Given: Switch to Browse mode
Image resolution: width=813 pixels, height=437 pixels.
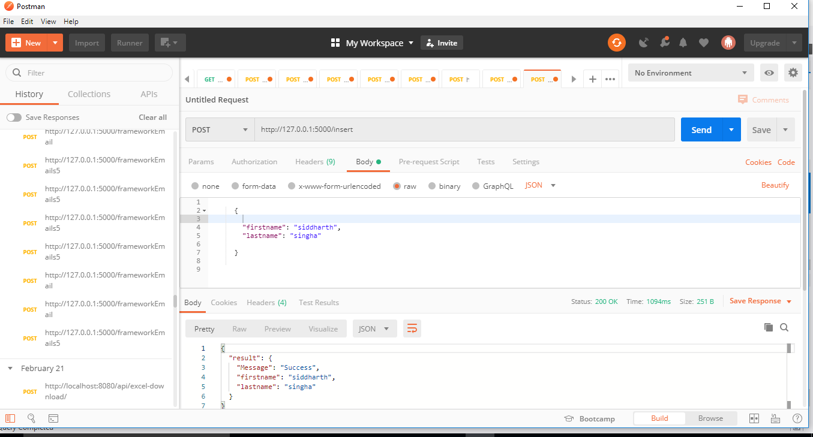Looking at the screenshot, I should point(710,418).
